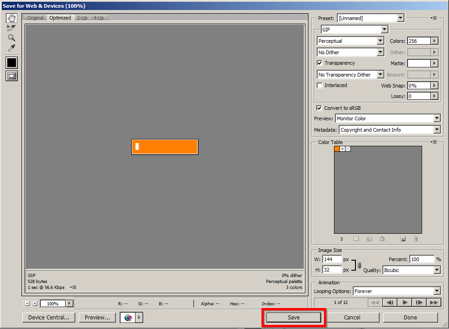Add new color to Color Table icon
449x329 pixels.
403,239
